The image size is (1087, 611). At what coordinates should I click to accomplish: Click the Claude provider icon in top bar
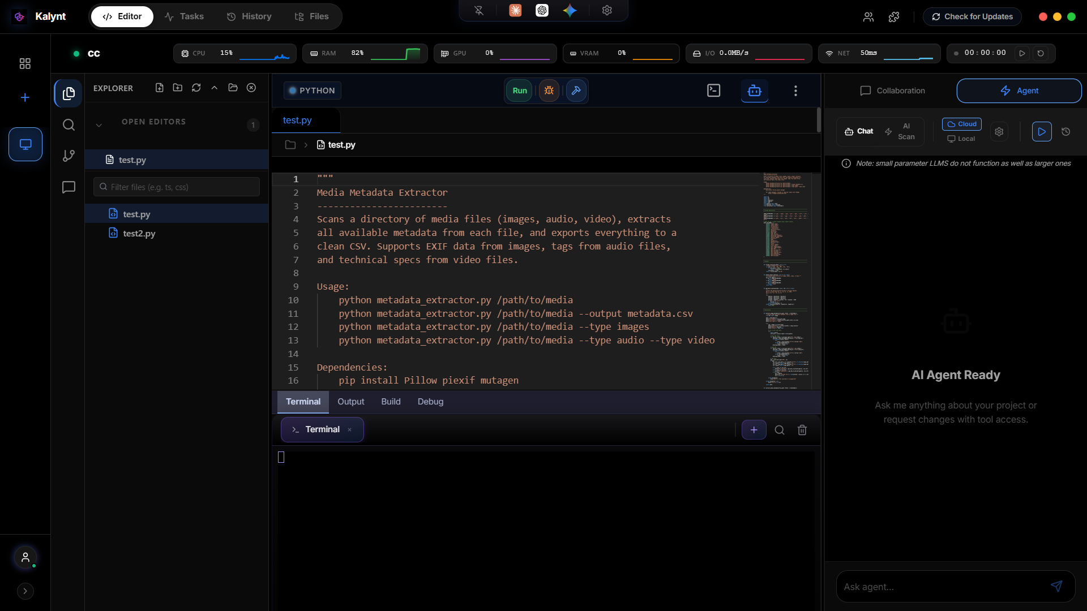pyautogui.click(x=515, y=10)
